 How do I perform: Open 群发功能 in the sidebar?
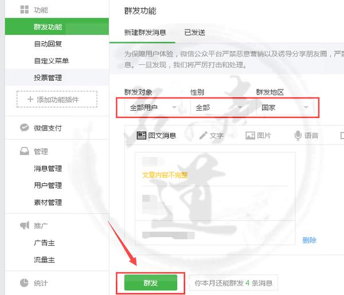point(57,26)
